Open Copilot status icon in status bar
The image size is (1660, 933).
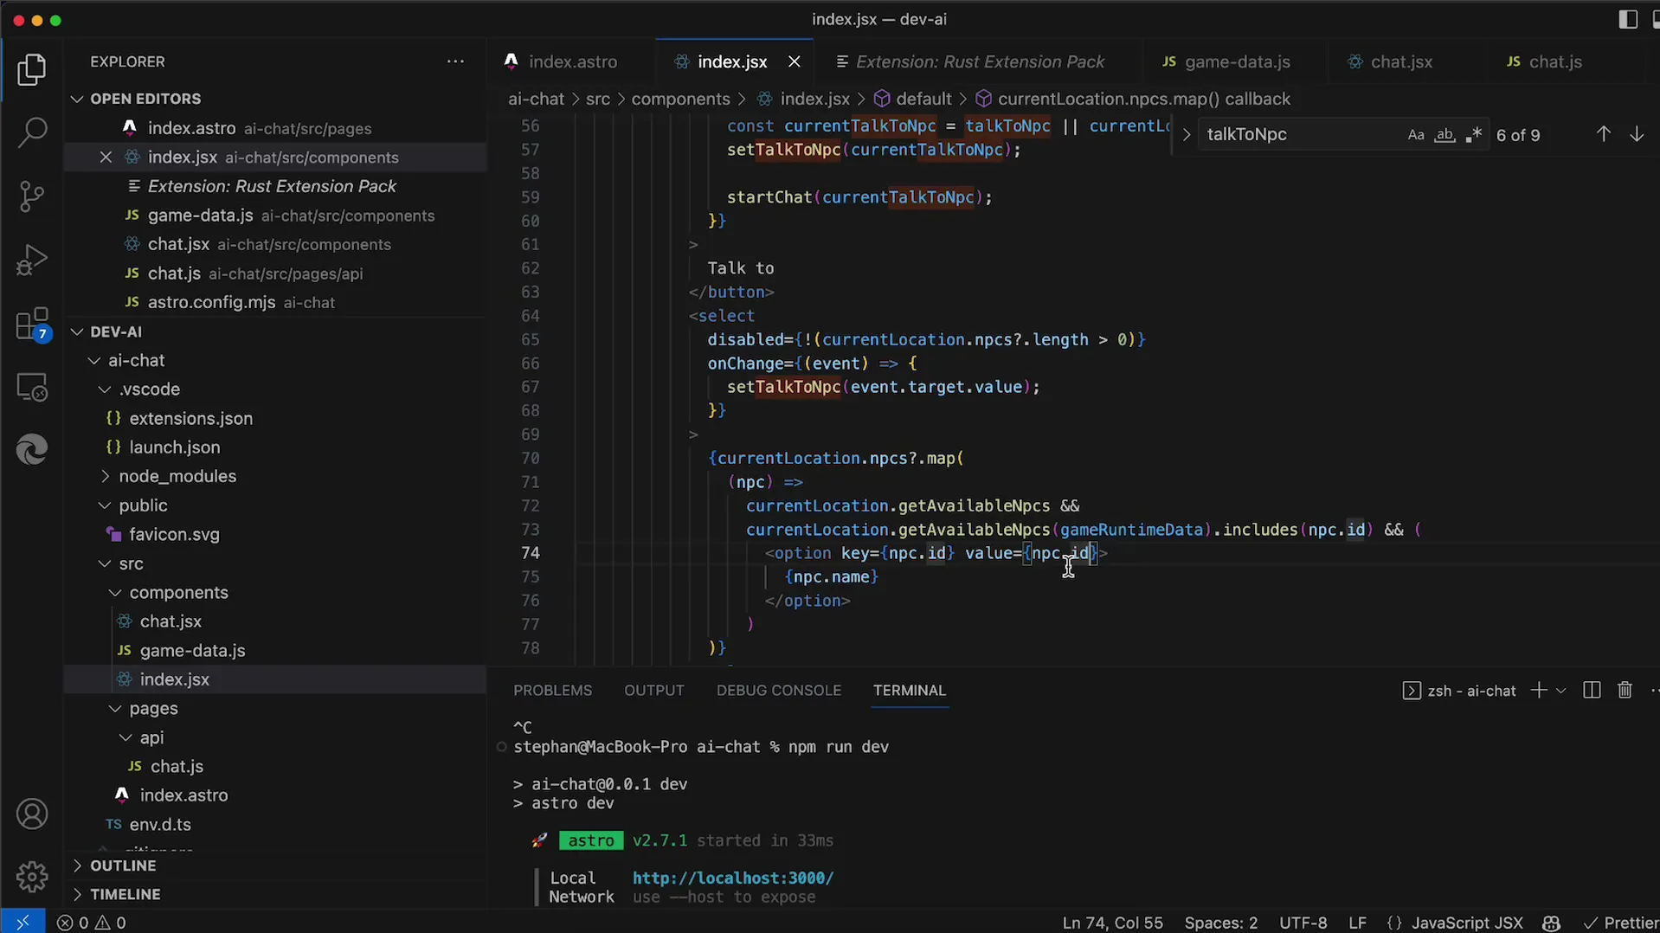coord(1551,923)
